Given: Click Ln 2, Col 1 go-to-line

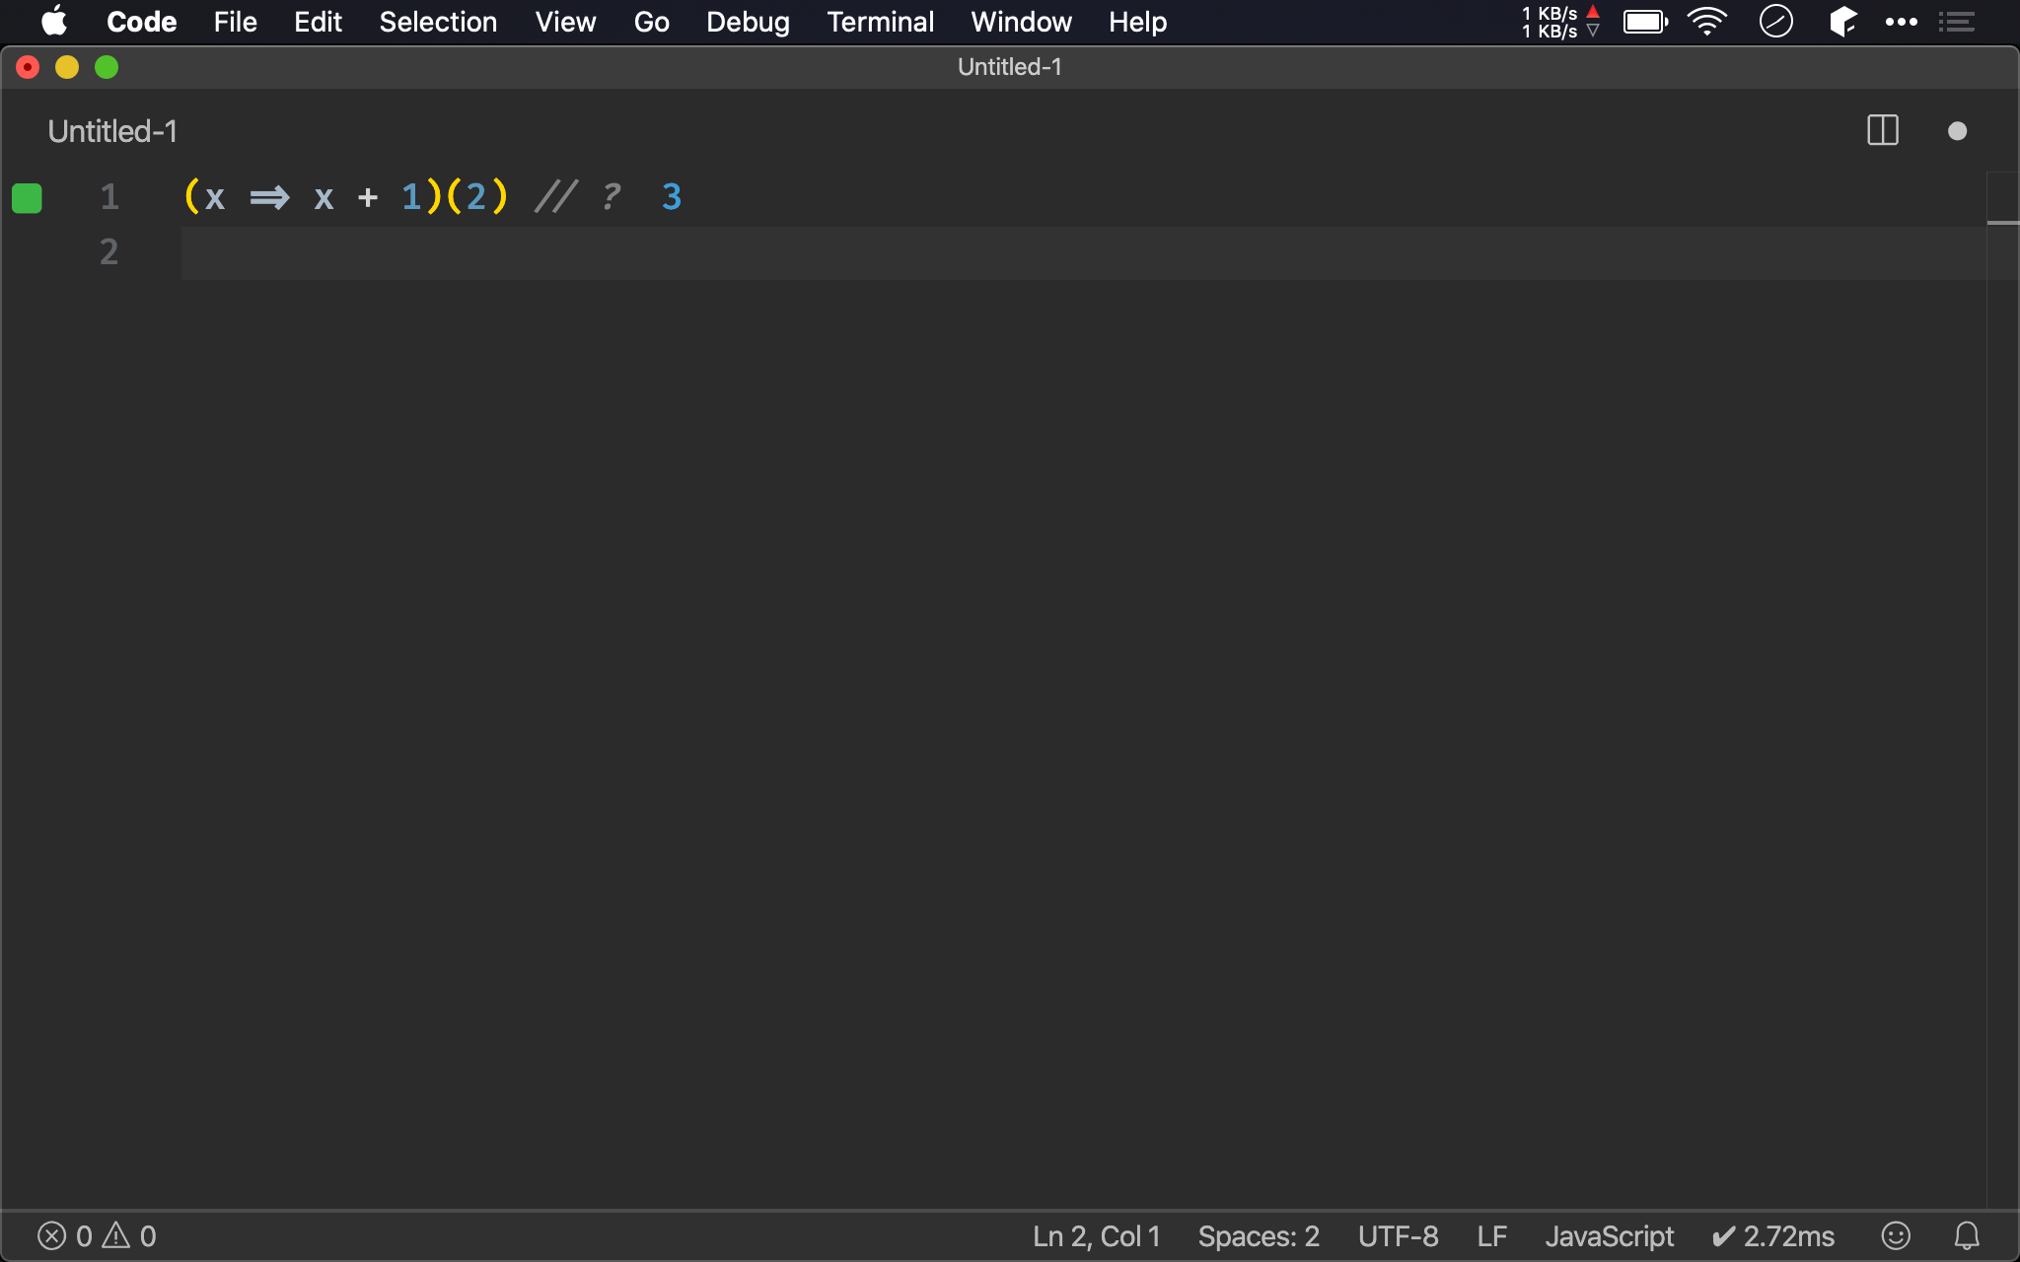Looking at the screenshot, I should 1096,1235.
